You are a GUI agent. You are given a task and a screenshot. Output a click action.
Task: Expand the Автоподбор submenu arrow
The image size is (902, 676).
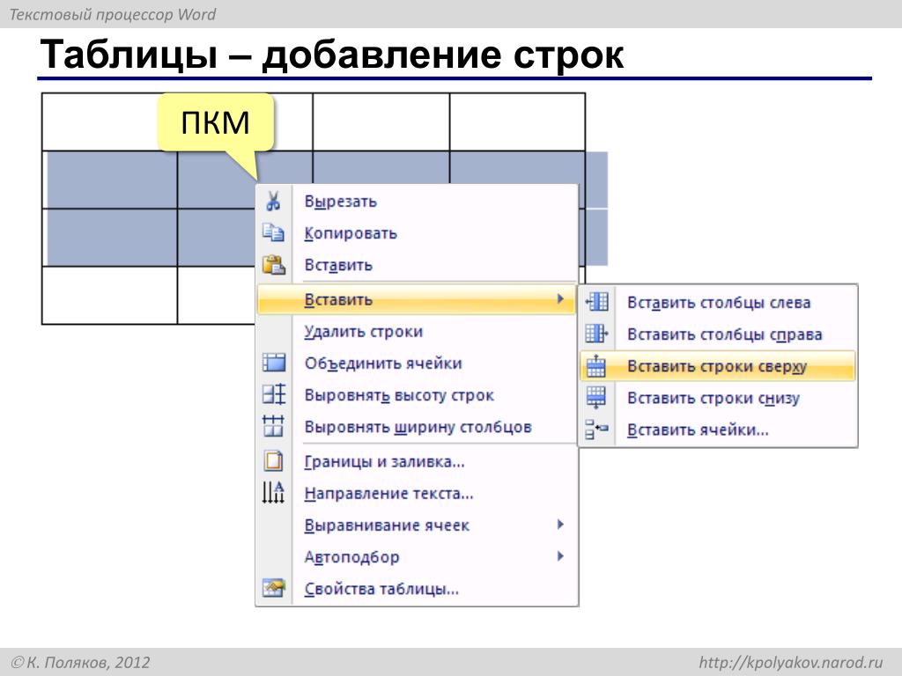coord(560,556)
